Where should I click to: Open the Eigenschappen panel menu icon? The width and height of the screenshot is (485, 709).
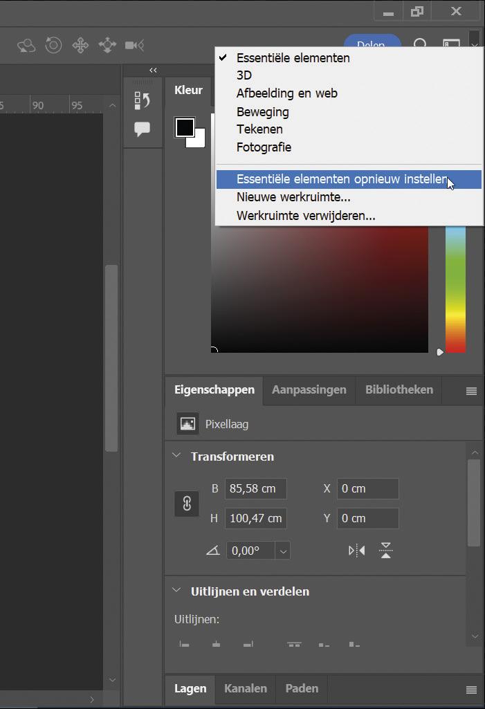[x=471, y=391]
